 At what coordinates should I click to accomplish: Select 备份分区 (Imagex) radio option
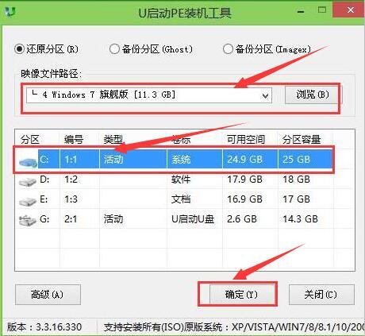[228, 49]
